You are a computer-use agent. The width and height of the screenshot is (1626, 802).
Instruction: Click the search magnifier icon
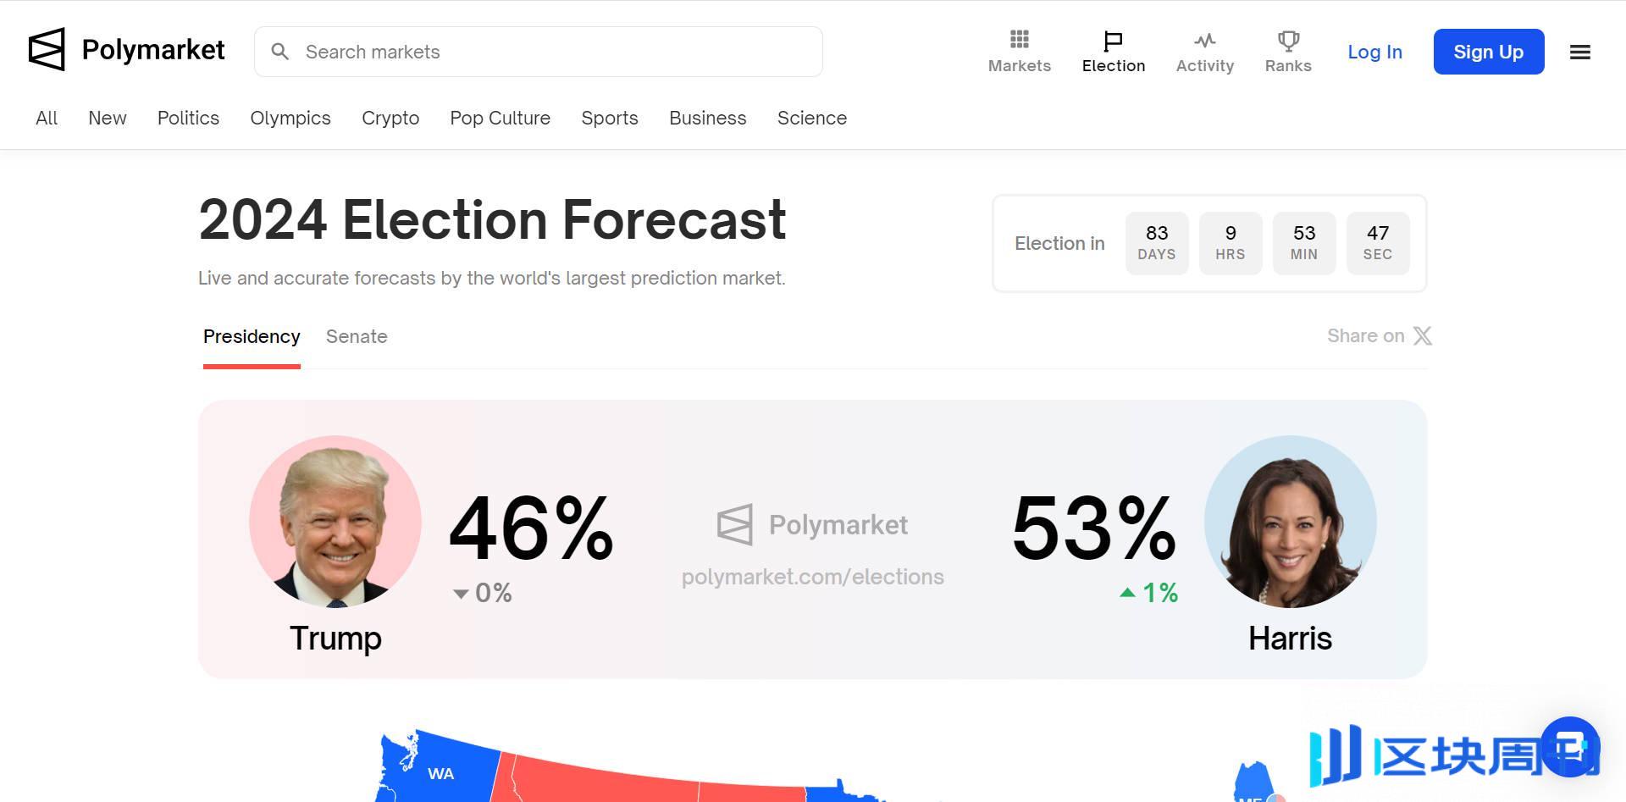coord(280,53)
